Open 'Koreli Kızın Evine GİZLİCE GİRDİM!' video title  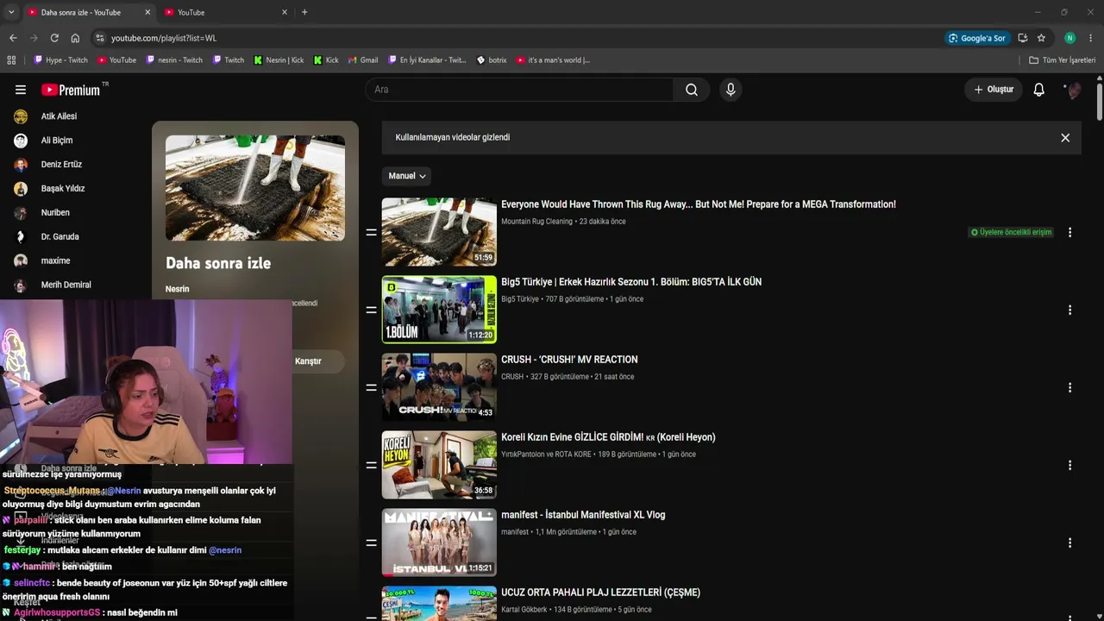(608, 437)
